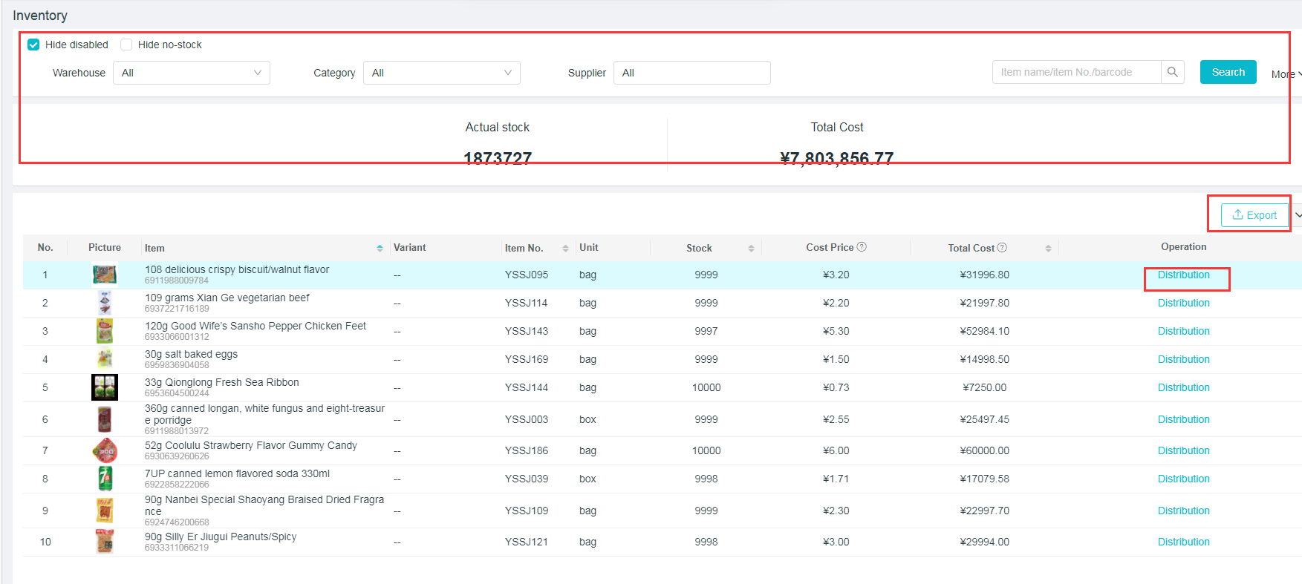This screenshot has width=1302, height=584.
Task: Open Distribution for Strawberry Gummy Candy
Action: 1183,450
